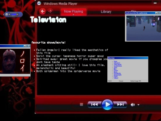Expand the arrow under Now Playing
The image size is (161, 121).
coord(73,15)
